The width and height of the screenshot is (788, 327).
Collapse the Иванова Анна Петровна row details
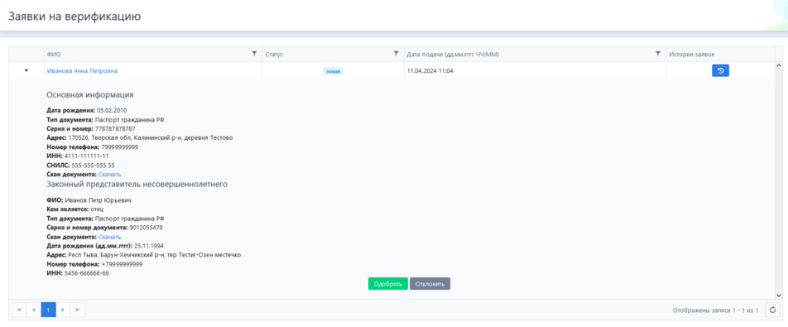click(26, 71)
